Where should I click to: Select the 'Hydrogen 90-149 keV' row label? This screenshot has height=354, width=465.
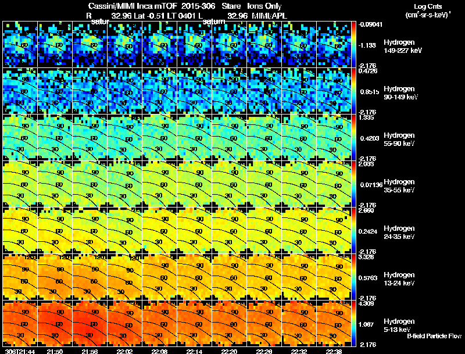[400, 93]
